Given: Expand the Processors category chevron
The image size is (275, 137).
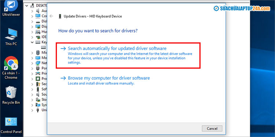Looking at the screenshot, I should [x=32, y=79].
